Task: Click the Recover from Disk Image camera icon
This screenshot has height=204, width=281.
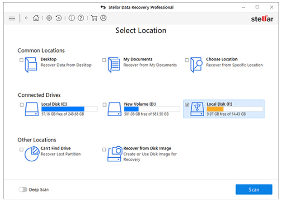Action: pyautogui.click(x=115, y=154)
